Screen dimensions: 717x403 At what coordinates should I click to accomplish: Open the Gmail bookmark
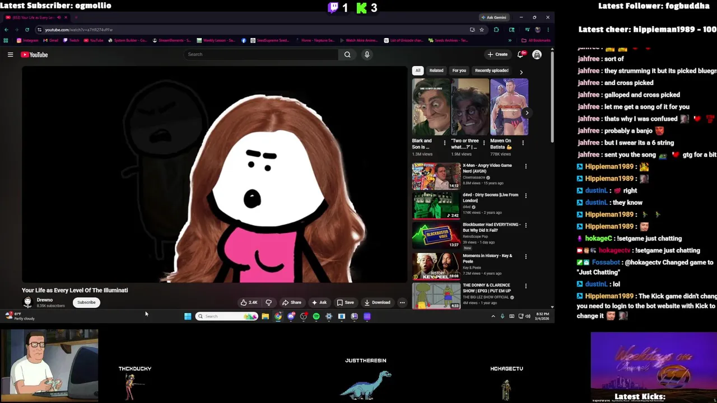(51, 40)
